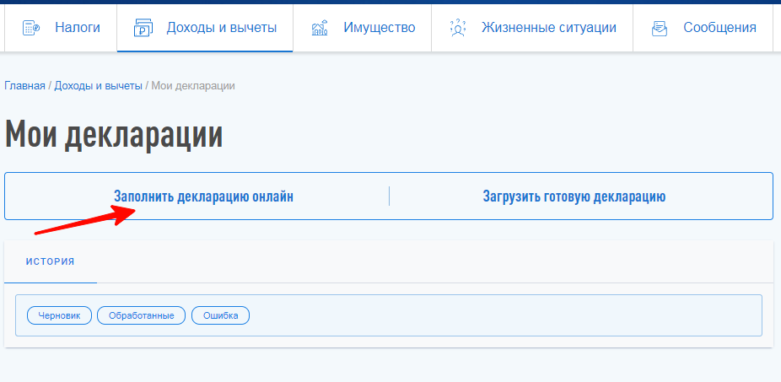
Task: Toggle the Черновик filter chip
Action: click(59, 315)
